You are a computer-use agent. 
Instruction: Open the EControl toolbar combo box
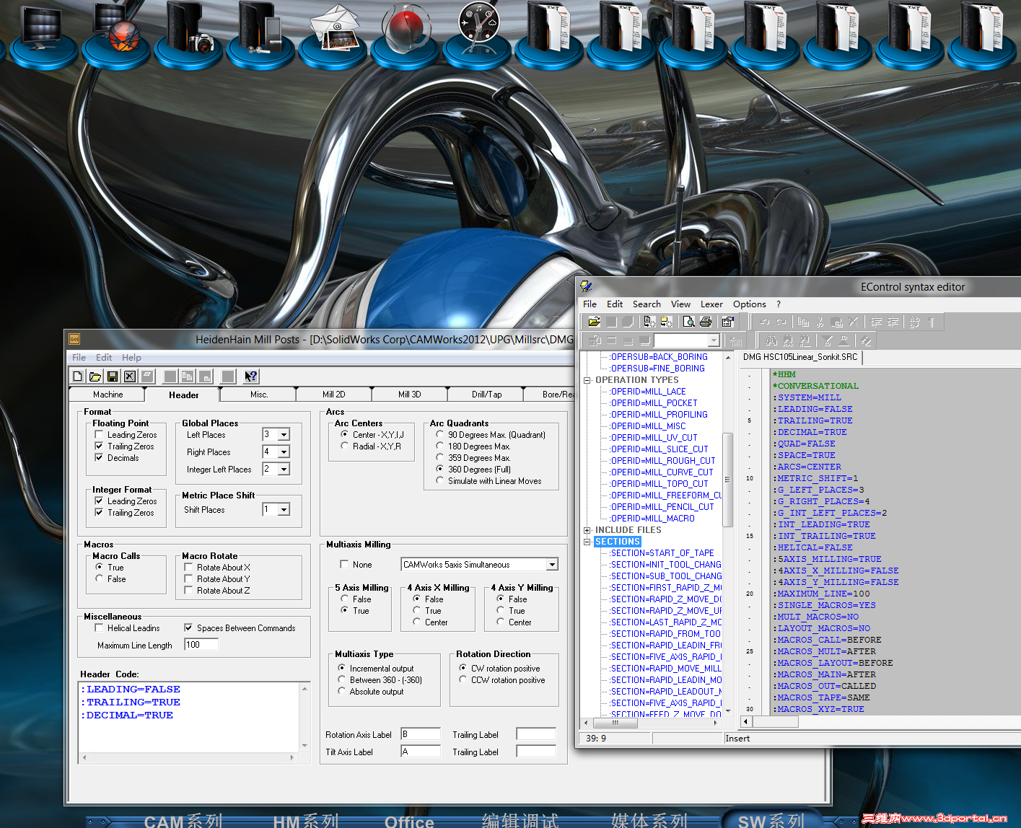(714, 340)
